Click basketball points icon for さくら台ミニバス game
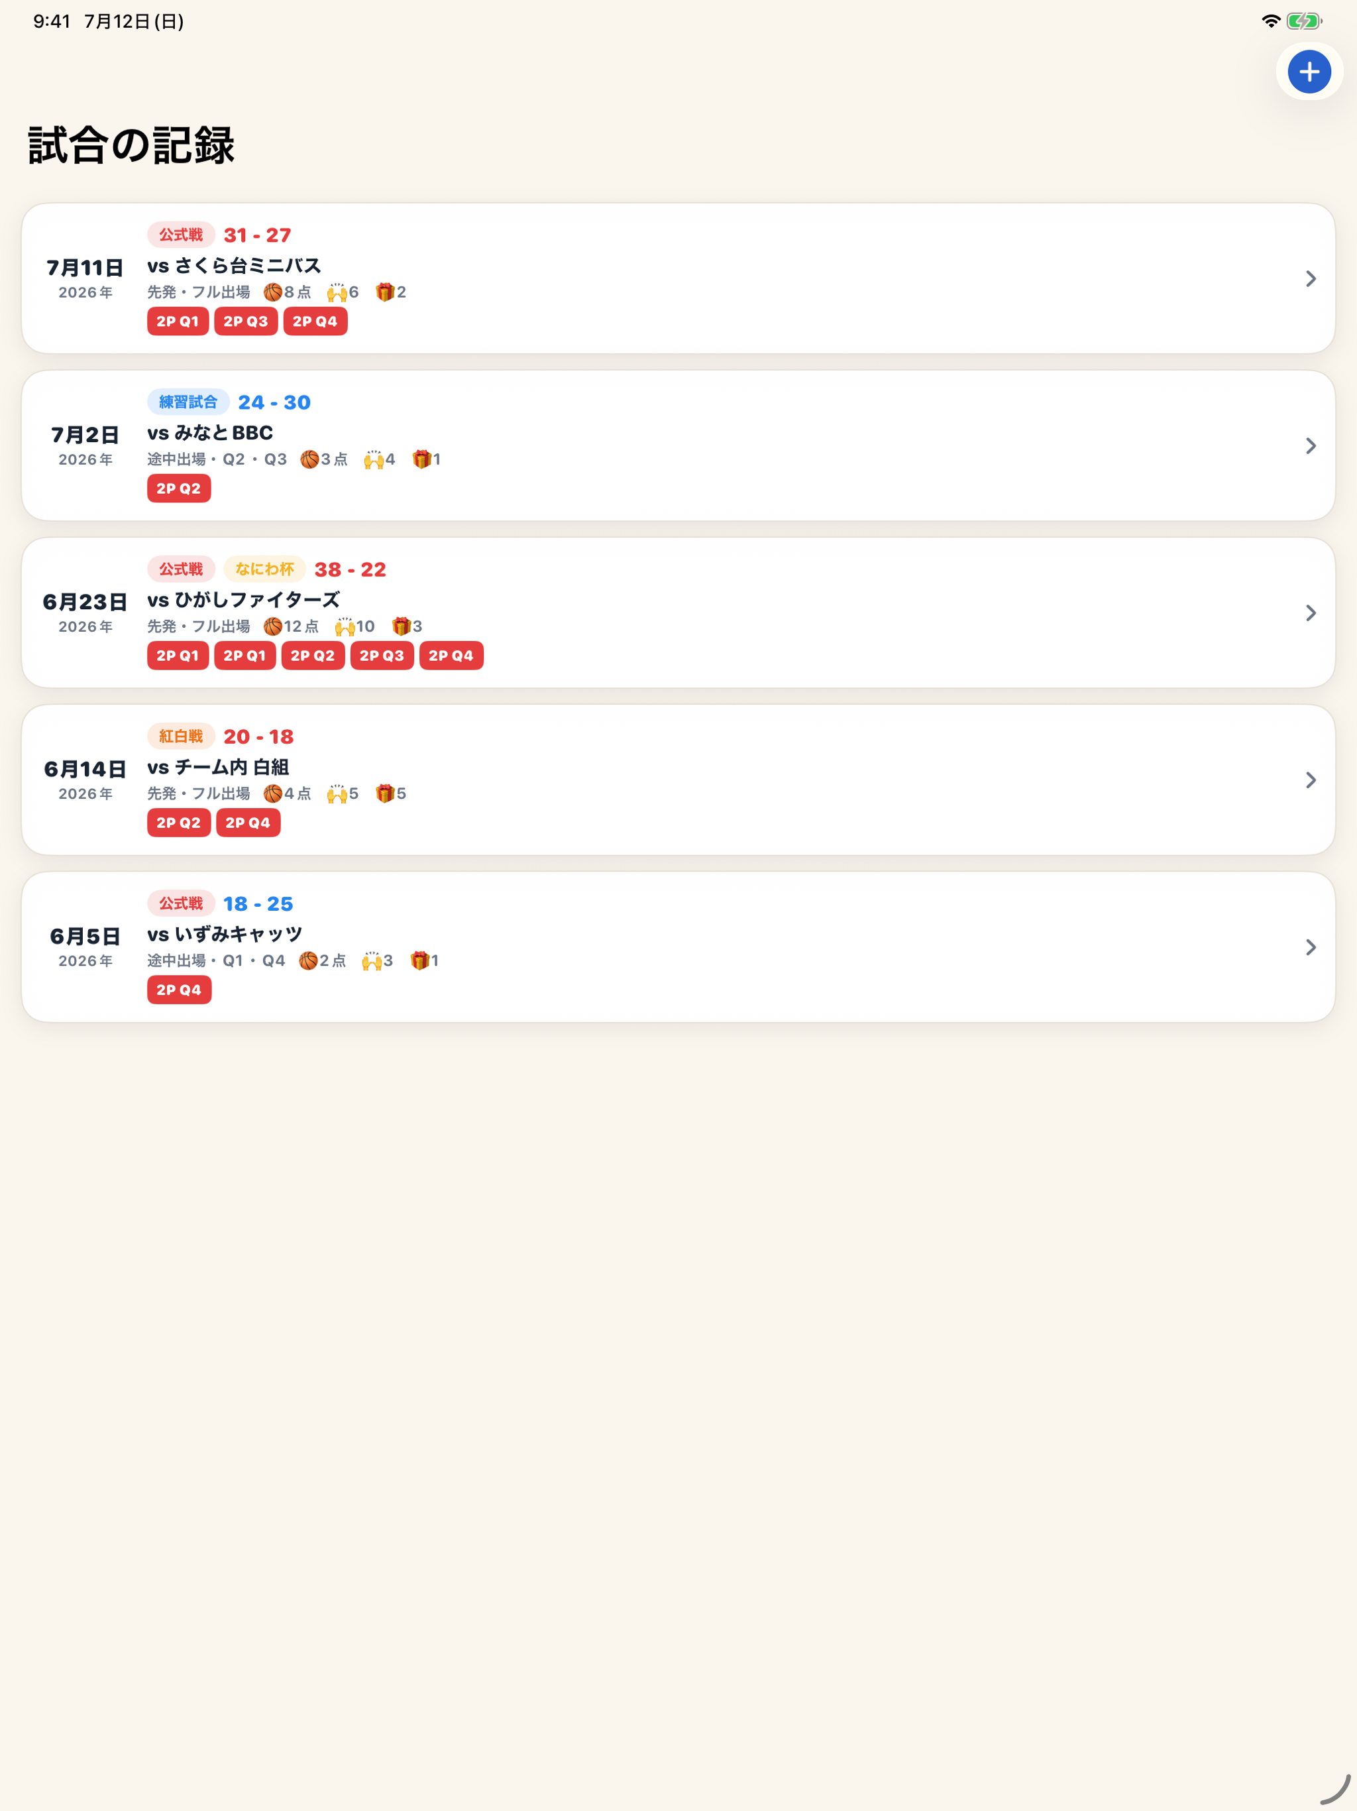Image resolution: width=1357 pixels, height=1811 pixels. [x=272, y=292]
